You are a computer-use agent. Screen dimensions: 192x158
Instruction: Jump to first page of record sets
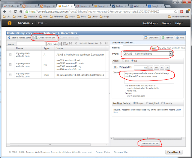coord(71,43)
